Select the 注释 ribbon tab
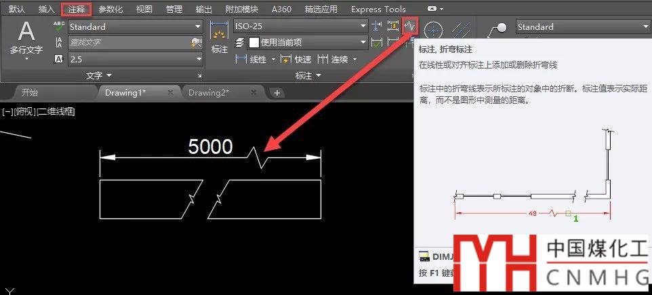The height and width of the screenshot is (295, 652). coord(77,9)
